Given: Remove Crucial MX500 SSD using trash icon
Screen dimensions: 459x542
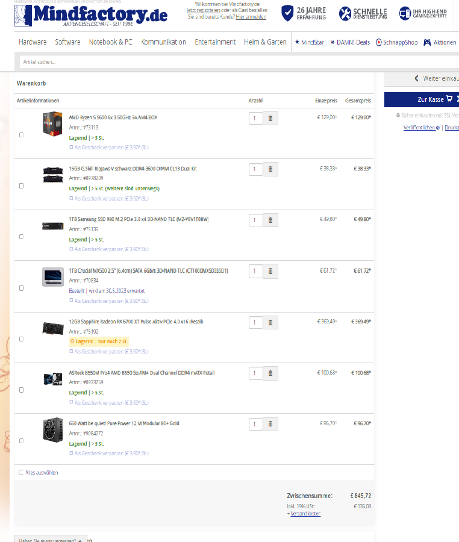Looking at the screenshot, I should (270, 272).
